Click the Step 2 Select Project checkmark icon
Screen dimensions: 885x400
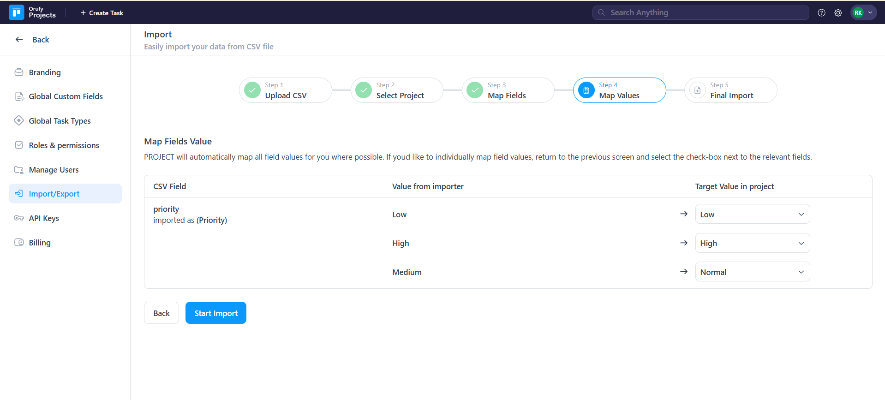click(364, 90)
